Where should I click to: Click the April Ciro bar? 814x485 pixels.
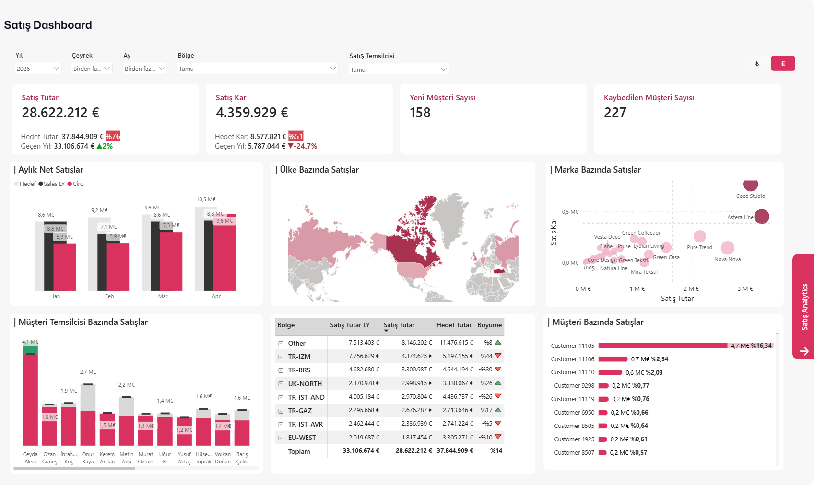tap(224, 253)
